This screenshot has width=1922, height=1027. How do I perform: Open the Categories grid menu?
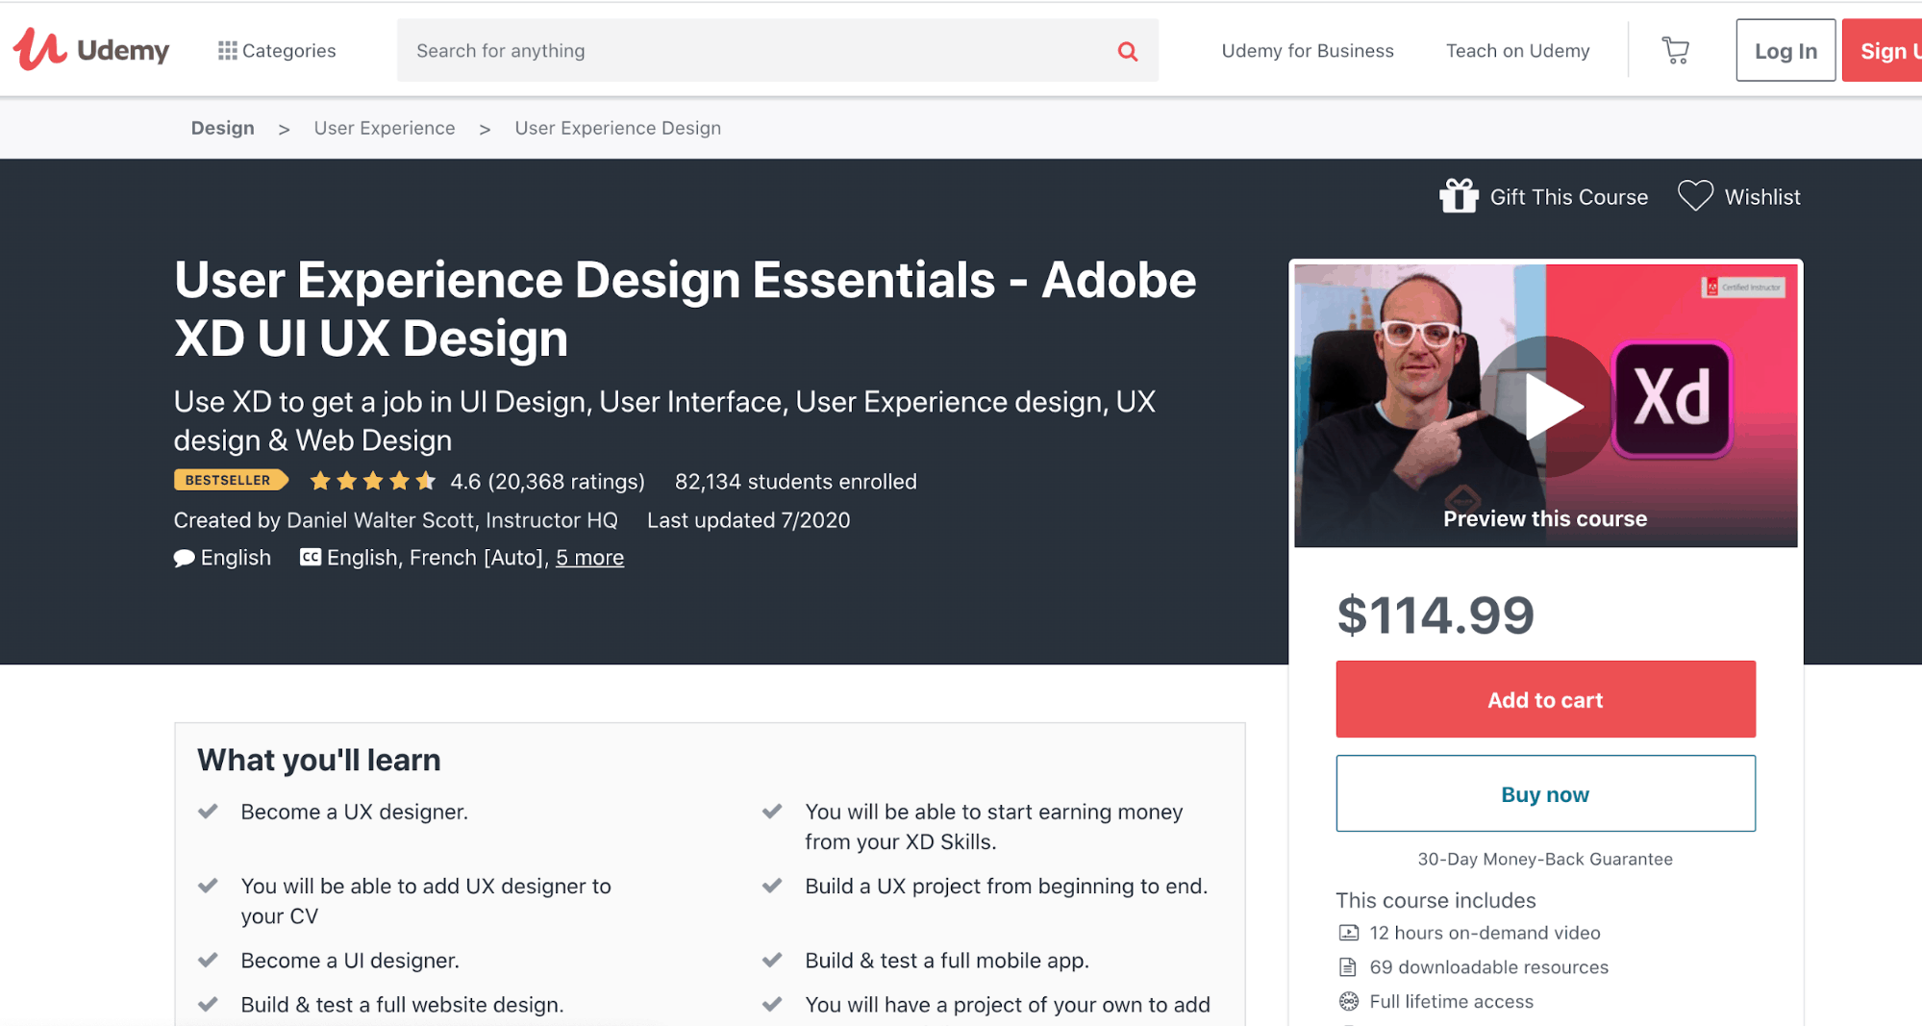click(x=277, y=51)
